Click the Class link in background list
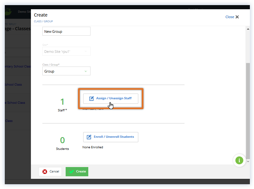The width and height of the screenshot is (254, 189). pyautogui.click(x=9, y=121)
